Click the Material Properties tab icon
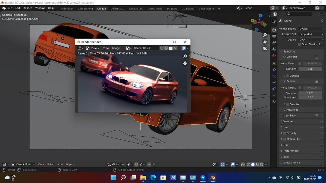Image resolution: width=326 pixels, height=183 pixels. (274, 101)
